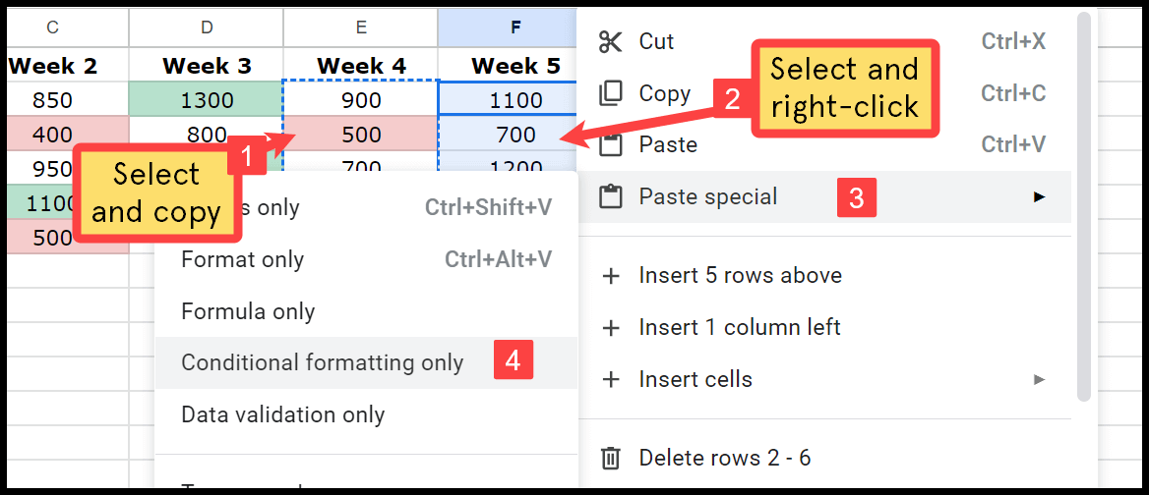Click the Paste special clipboard icon

610,196
